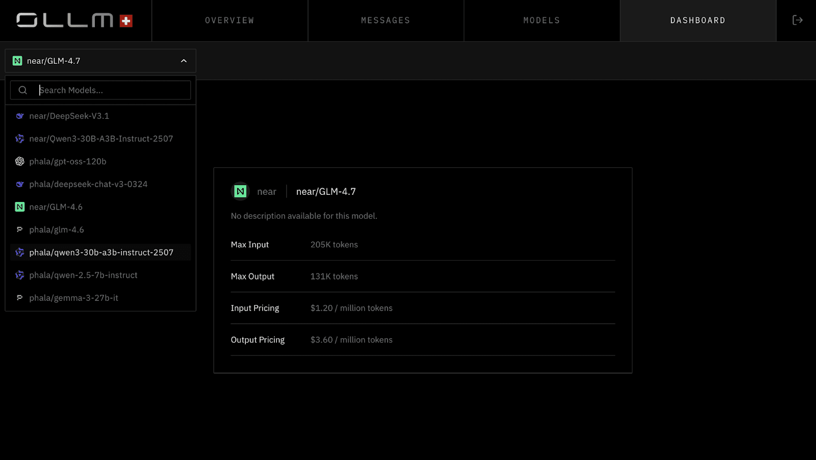Image resolution: width=816 pixels, height=460 pixels.
Task: Click the near provider label in card
Action: tap(267, 191)
